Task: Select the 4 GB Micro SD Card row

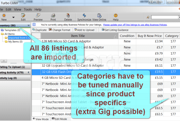Action: click(x=106, y=78)
